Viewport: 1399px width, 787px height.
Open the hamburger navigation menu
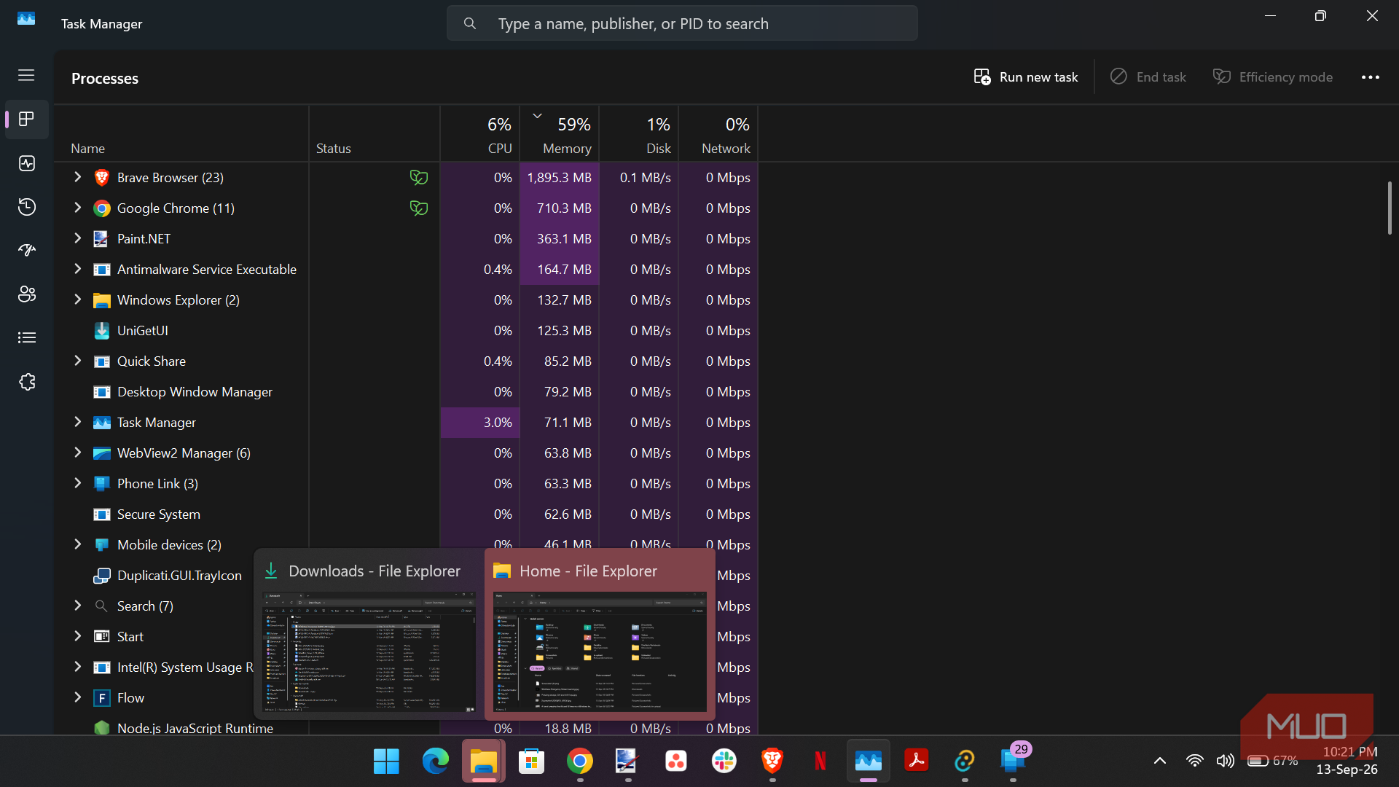[26, 75]
